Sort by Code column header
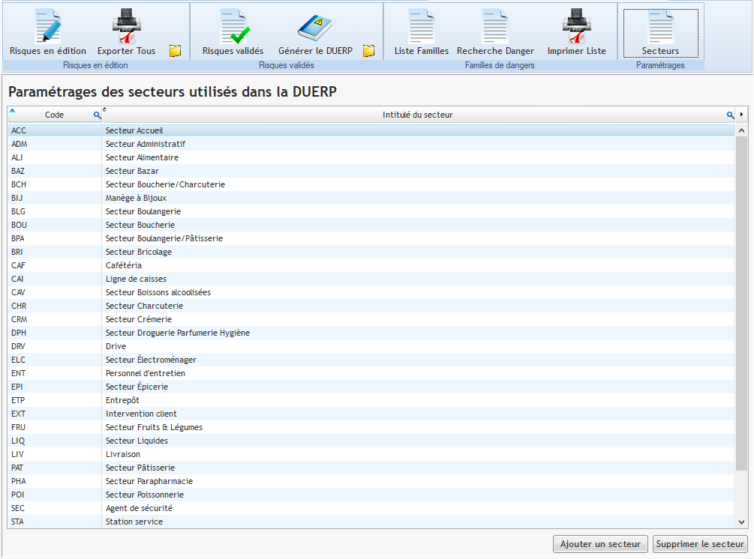Viewport: 754px width, 559px height. (54, 115)
